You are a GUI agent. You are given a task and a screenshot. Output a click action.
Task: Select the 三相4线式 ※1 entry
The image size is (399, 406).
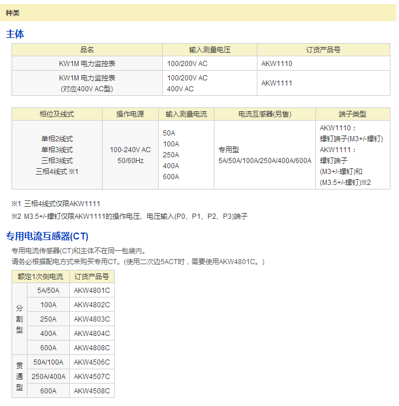tap(57, 172)
